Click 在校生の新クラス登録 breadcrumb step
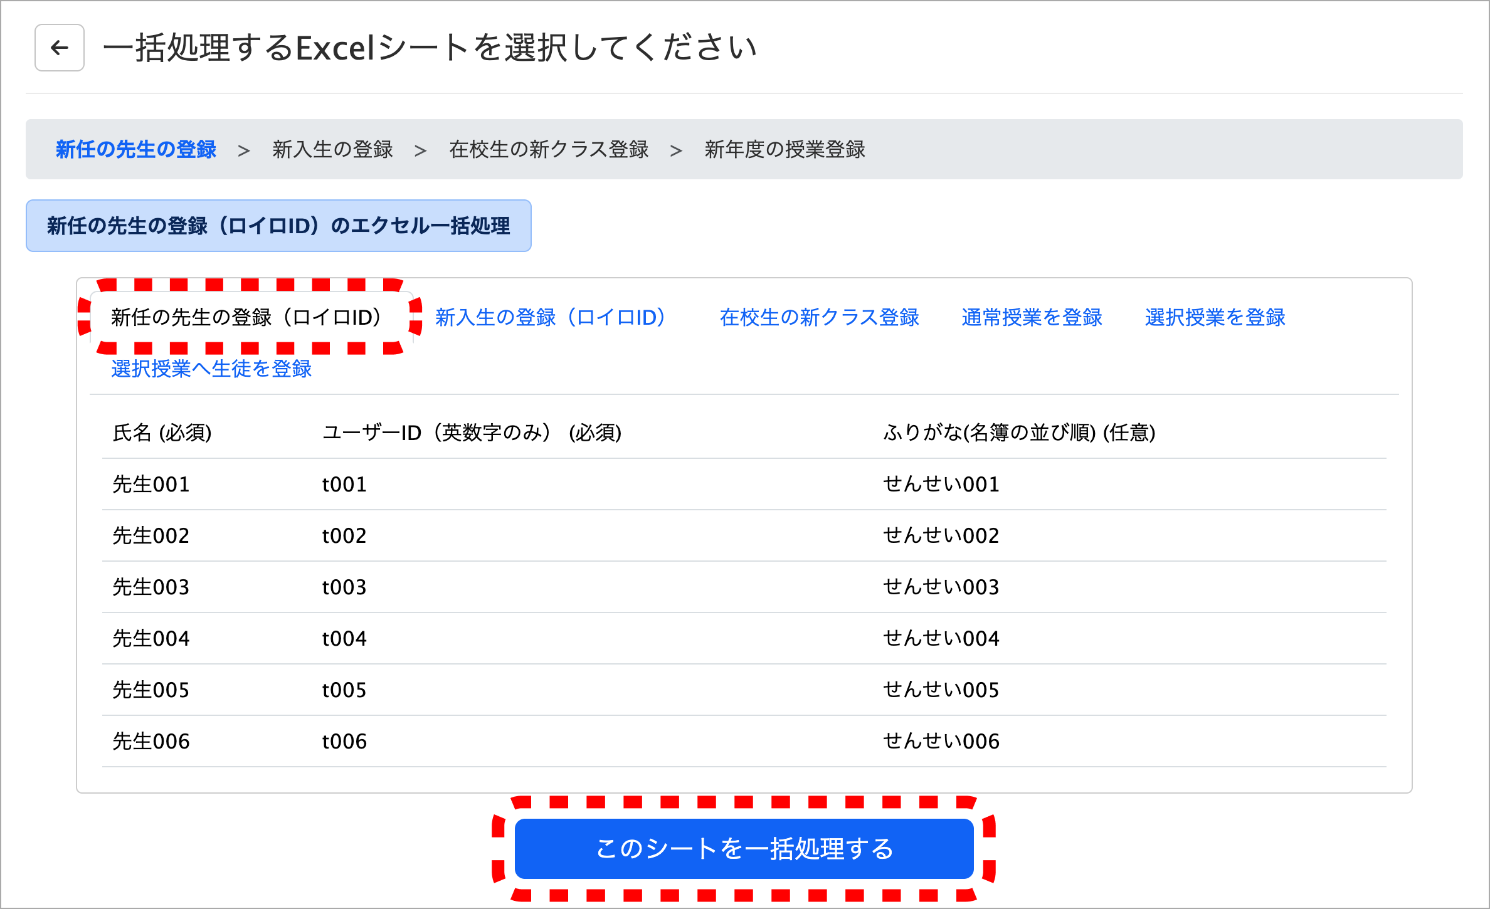The height and width of the screenshot is (909, 1490). pyautogui.click(x=549, y=149)
